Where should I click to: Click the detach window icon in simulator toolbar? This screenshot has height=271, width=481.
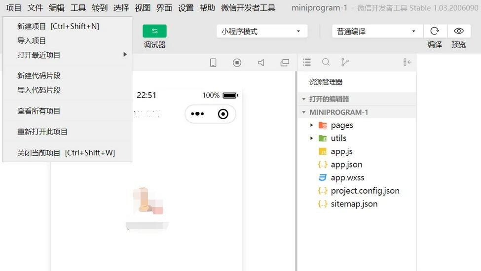pos(285,63)
